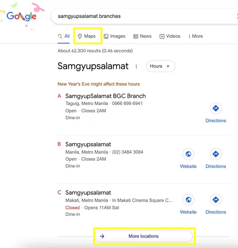Open the Maps search tab
This screenshot has width=238, height=248.
87,36
